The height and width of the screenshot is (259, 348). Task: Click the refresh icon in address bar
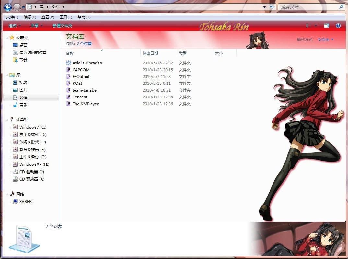coord(272,6)
